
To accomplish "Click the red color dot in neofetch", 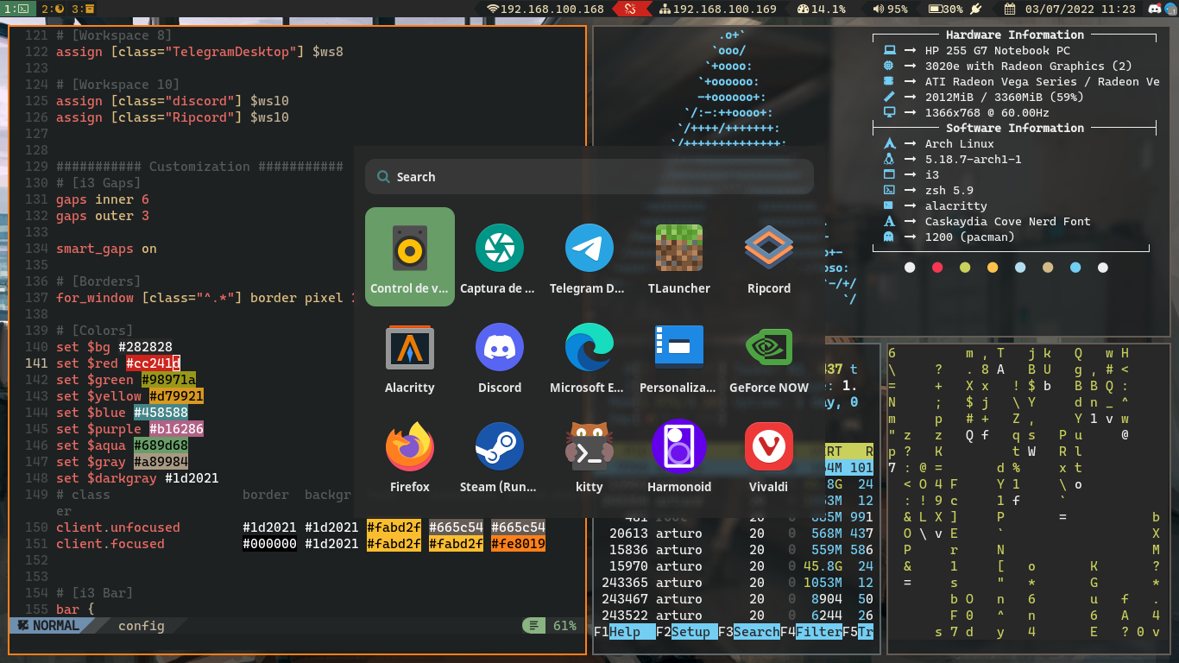I will 937,268.
